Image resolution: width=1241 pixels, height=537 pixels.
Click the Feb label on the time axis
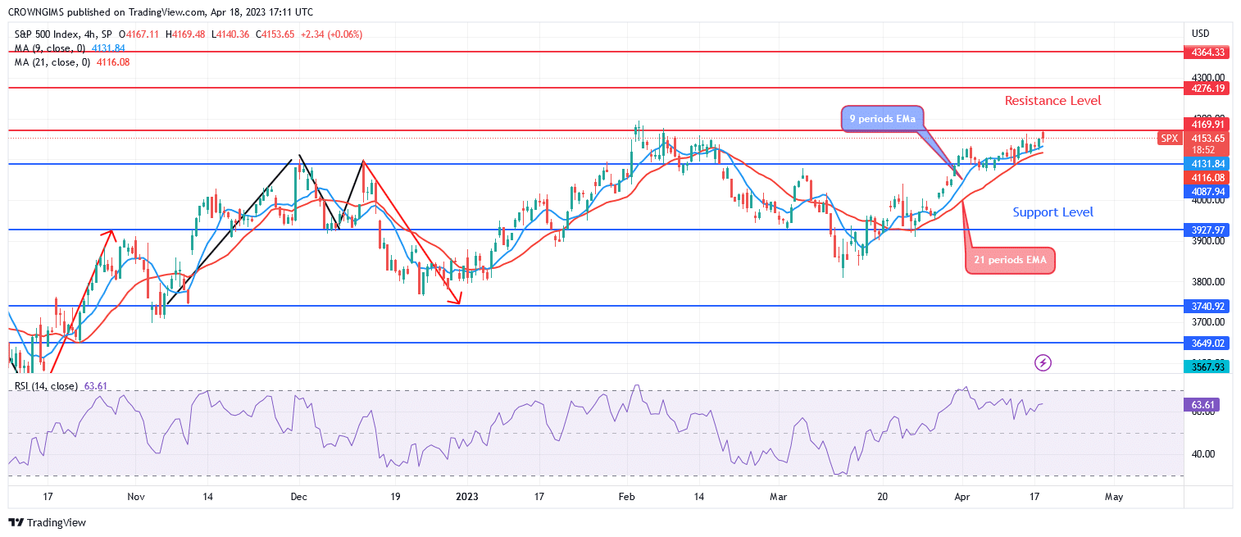[627, 497]
